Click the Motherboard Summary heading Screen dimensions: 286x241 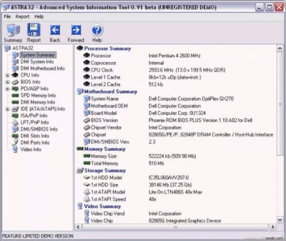pos(111,91)
